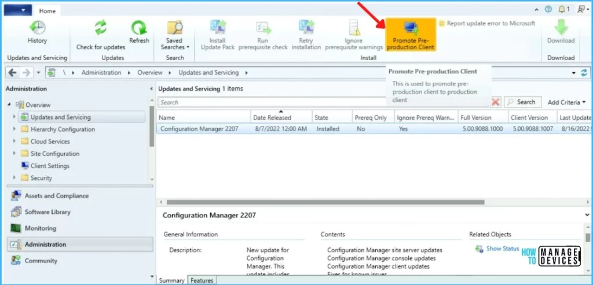The image size is (593, 285).
Task: Select Cloud Services folder
Action: [50, 141]
